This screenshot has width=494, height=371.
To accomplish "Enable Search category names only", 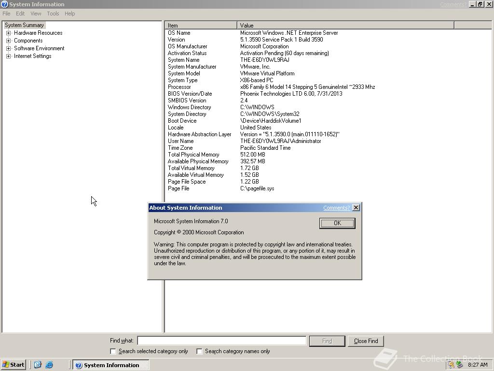I will point(199,351).
